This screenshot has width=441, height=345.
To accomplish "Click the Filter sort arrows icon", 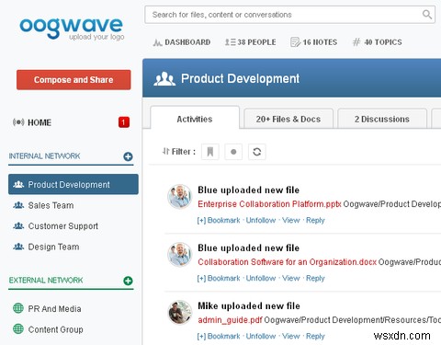I will coord(165,151).
